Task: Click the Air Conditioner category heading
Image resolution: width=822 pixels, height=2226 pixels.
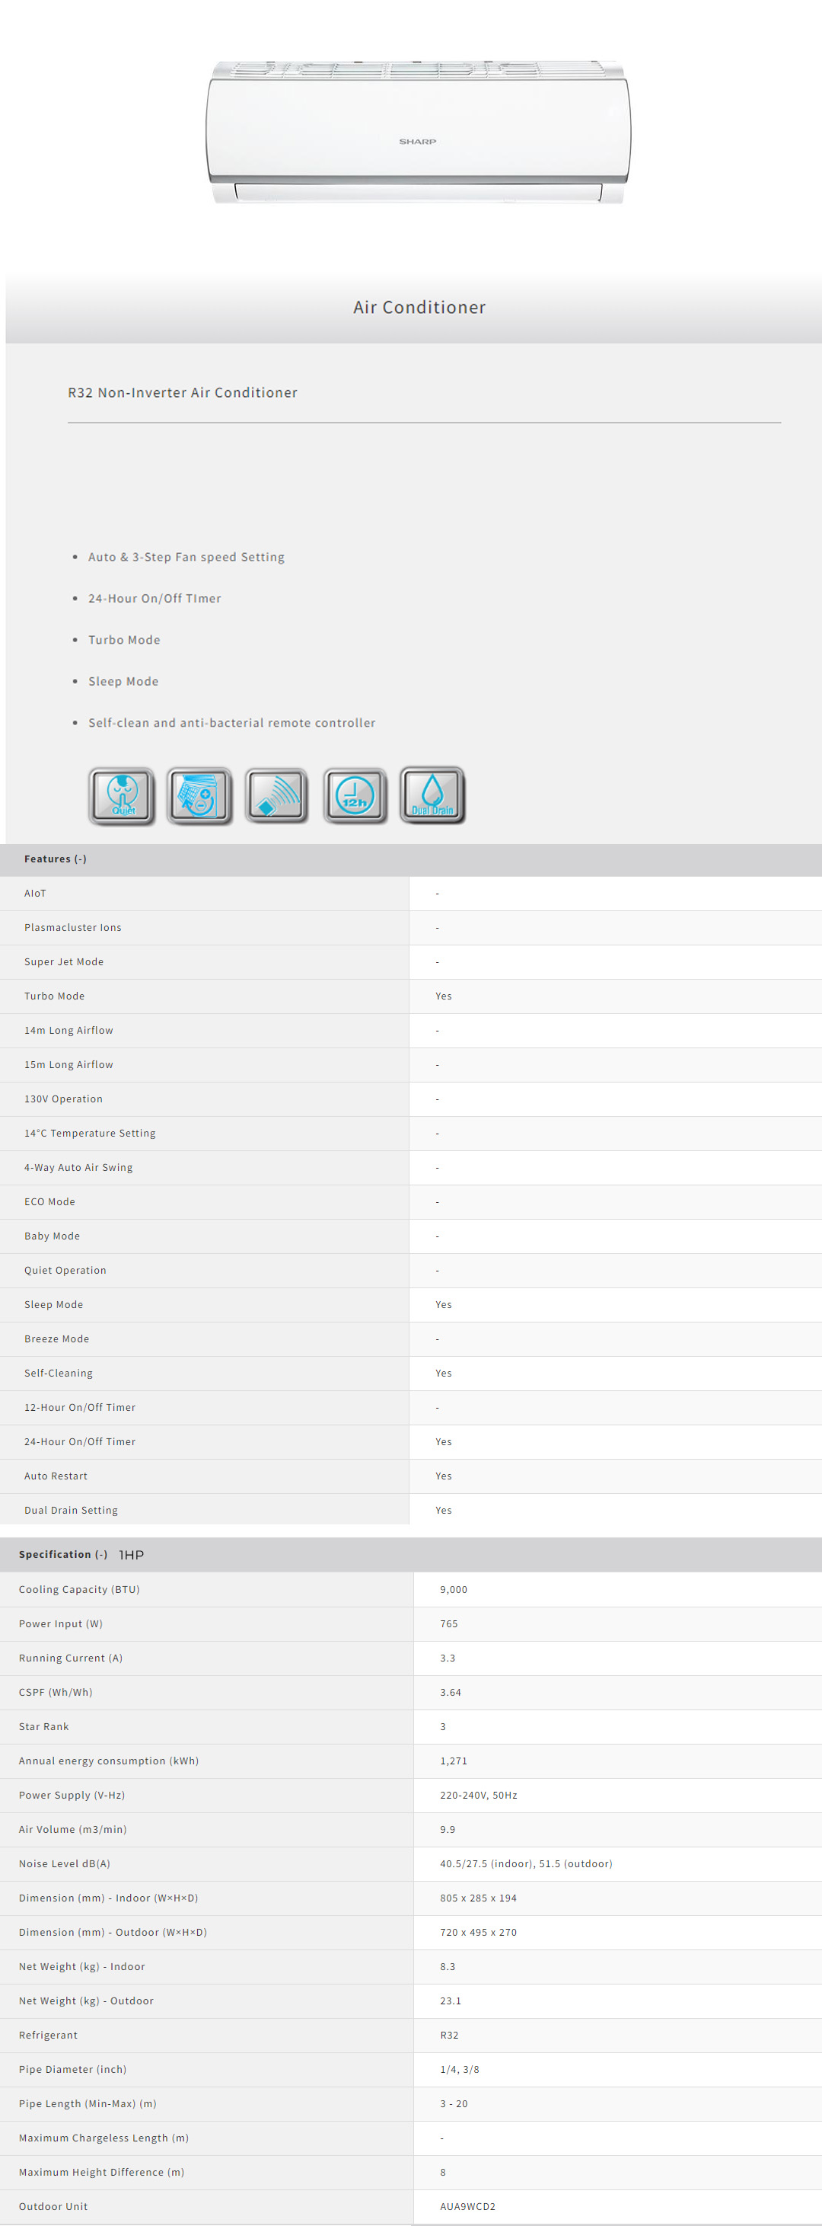Action: (419, 308)
